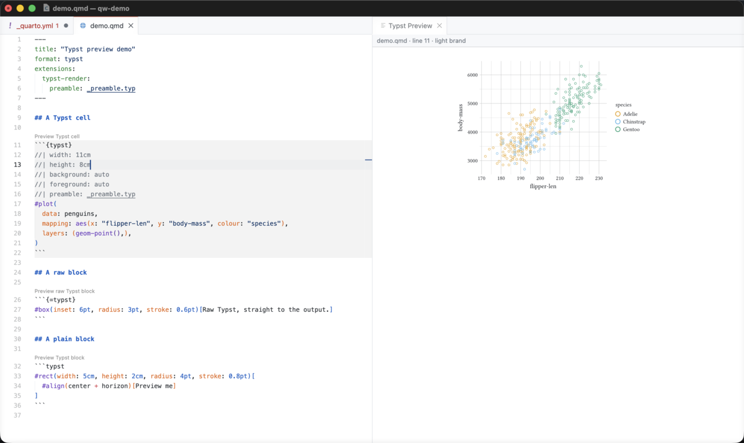Click the '```{=typst}' fence line
Screen dimensions: 744x443
pos(55,299)
